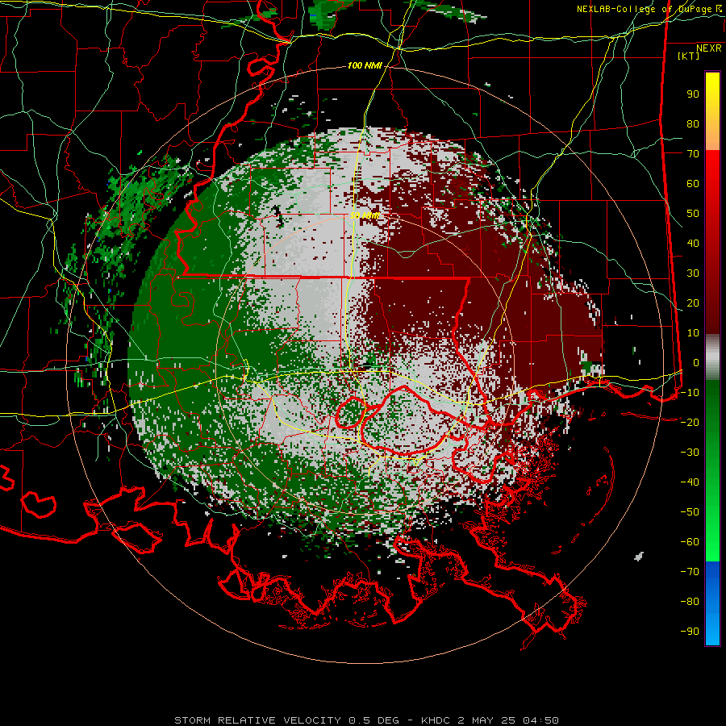Select the 100 NMI range ring label
The image size is (726, 726).
[x=365, y=66]
